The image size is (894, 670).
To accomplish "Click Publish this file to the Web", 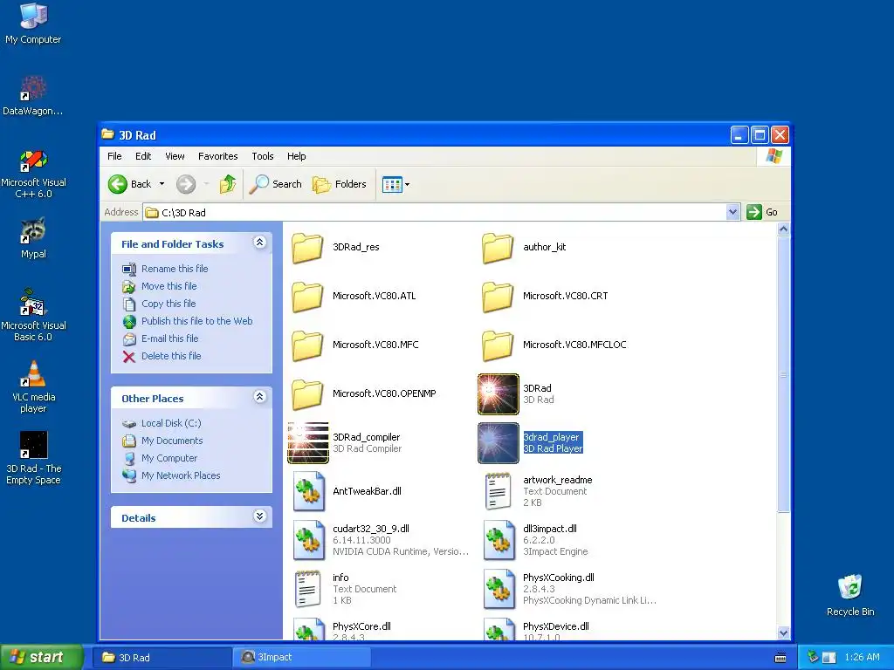I will pyautogui.click(x=196, y=321).
